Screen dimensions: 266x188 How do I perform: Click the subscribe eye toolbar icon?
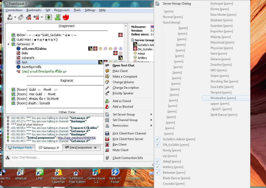49,17
